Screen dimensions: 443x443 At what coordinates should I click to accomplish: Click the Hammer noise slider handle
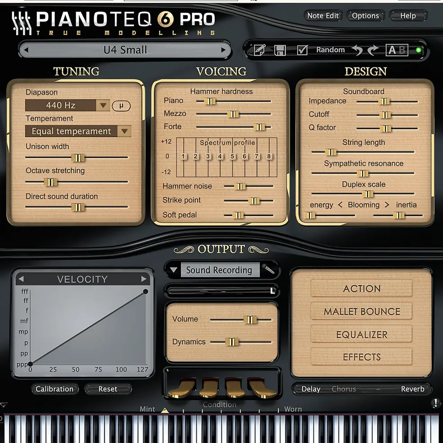(x=240, y=186)
